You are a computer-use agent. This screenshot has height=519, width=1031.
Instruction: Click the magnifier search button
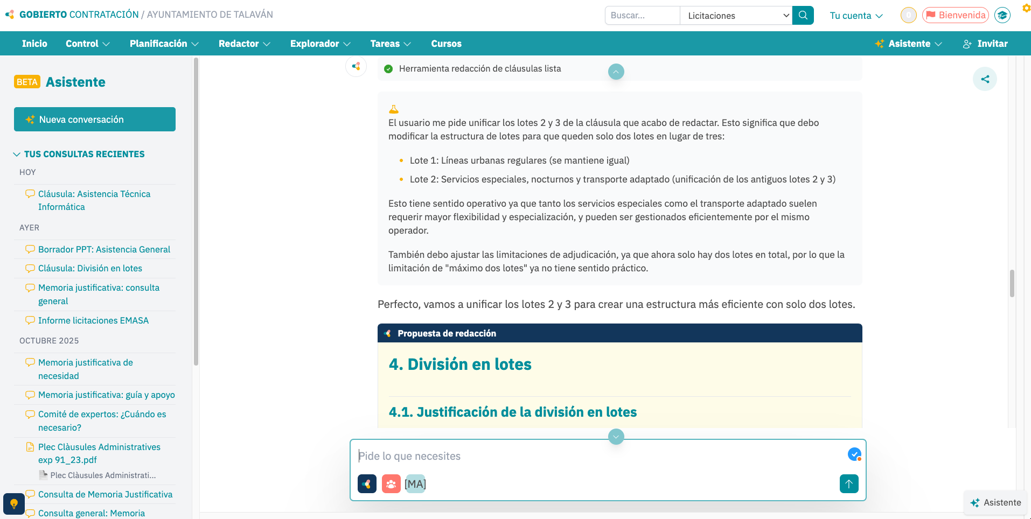[803, 16]
